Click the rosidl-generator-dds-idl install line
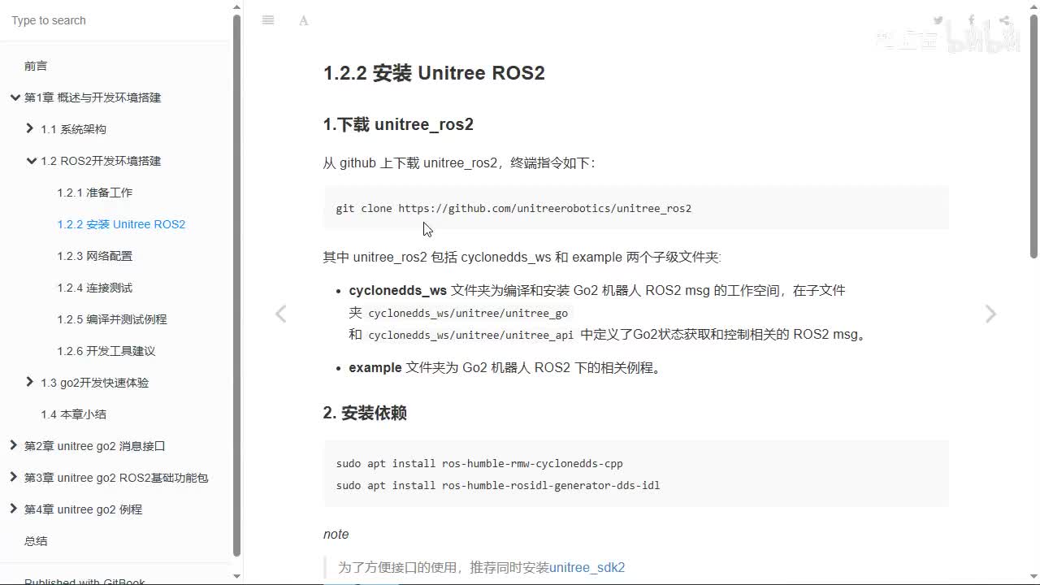Screen dimensions: 1040x585 (498, 485)
